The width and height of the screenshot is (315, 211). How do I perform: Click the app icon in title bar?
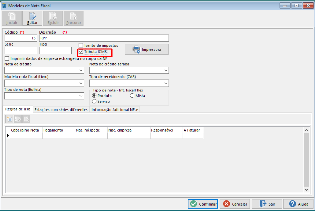click(x=4, y=6)
